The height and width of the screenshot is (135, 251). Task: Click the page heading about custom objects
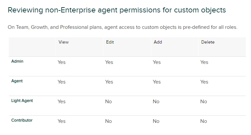point(117,10)
